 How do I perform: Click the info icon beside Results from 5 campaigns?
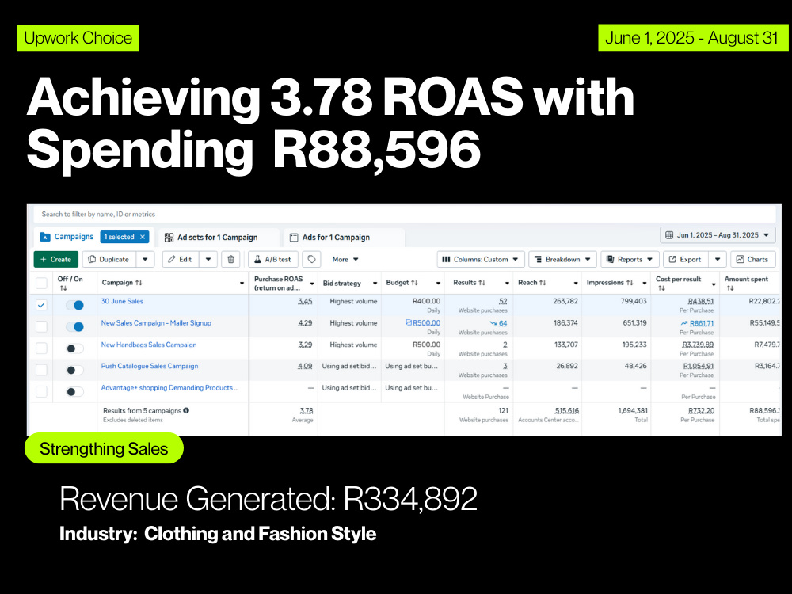coord(186,410)
